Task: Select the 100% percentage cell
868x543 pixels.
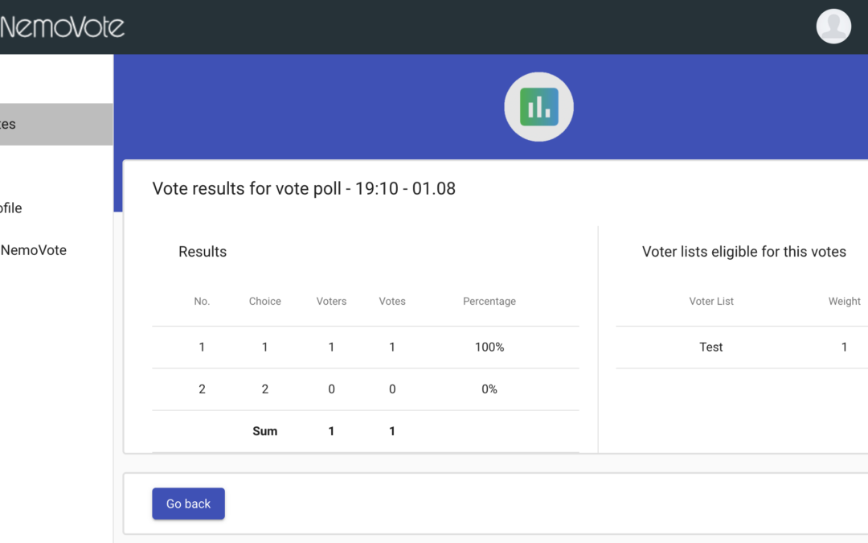Action: coord(489,348)
